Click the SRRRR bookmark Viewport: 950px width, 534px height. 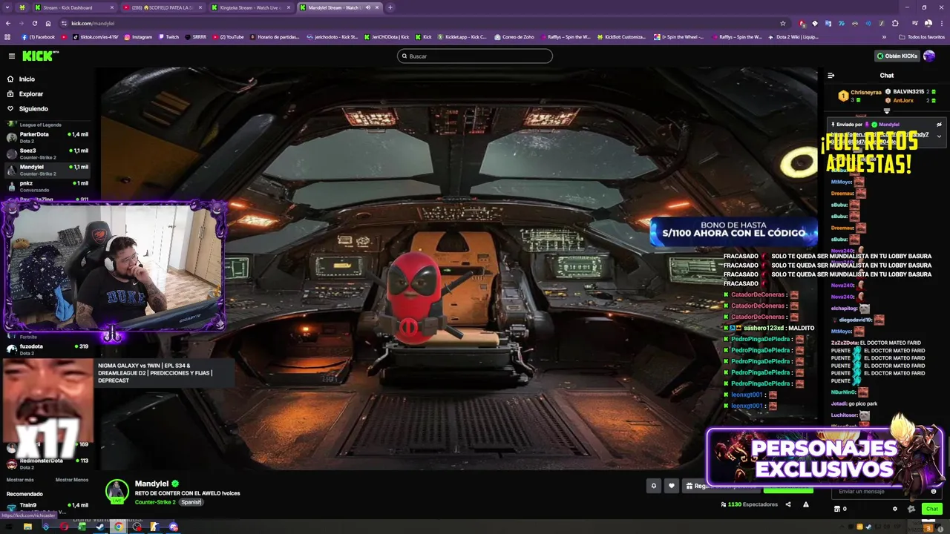click(196, 36)
